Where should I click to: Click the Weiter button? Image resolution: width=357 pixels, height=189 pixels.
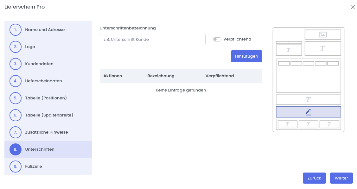341,178
